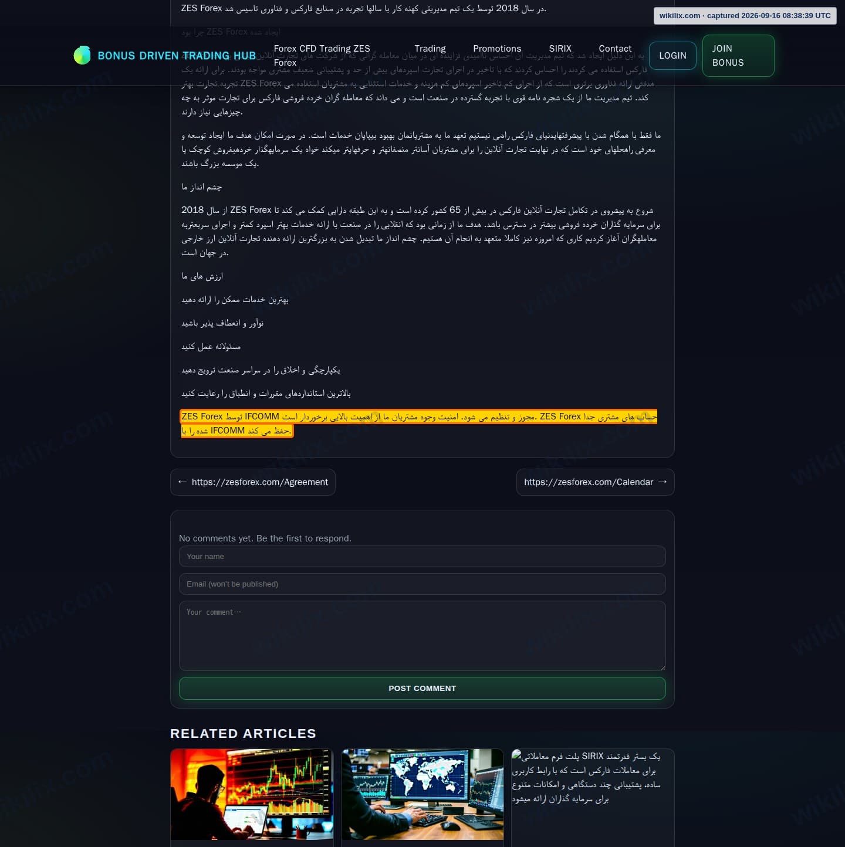This screenshot has height=847, width=845.
Task: Click the 'RELATED ARTICLES' heading
Action: [x=243, y=734]
